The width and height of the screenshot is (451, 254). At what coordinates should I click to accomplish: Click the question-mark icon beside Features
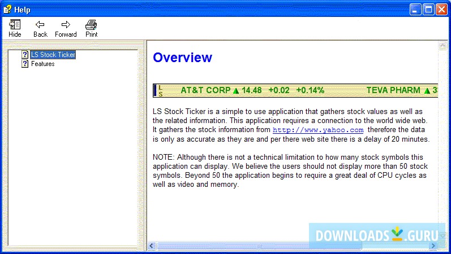click(x=25, y=64)
